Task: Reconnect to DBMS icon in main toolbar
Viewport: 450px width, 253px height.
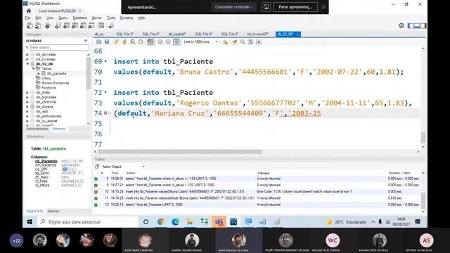Action: [111, 26]
